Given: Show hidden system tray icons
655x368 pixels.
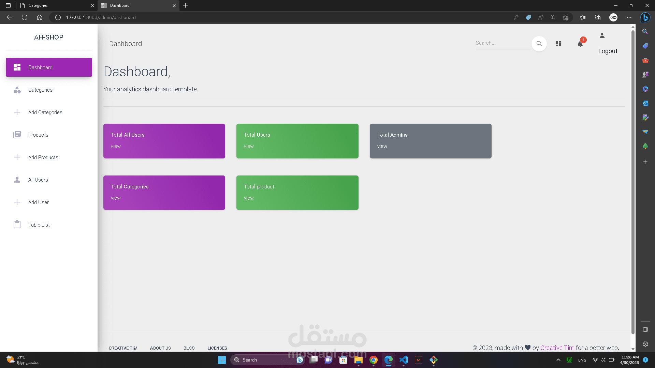Looking at the screenshot, I should (x=558, y=360).
